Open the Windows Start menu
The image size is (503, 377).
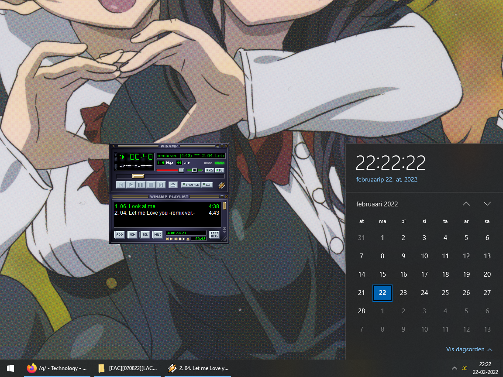[10, 368]
